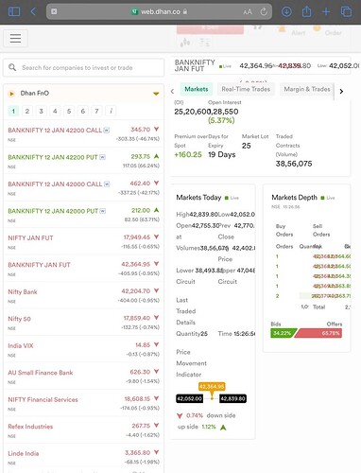This screenshot has width=361, height=473.
Task: Reload the web.dhan.co page
Action: [x=264, y=11]
